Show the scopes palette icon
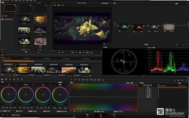The width and height of the screenshot is (189, 118). (x=179, y=80)
